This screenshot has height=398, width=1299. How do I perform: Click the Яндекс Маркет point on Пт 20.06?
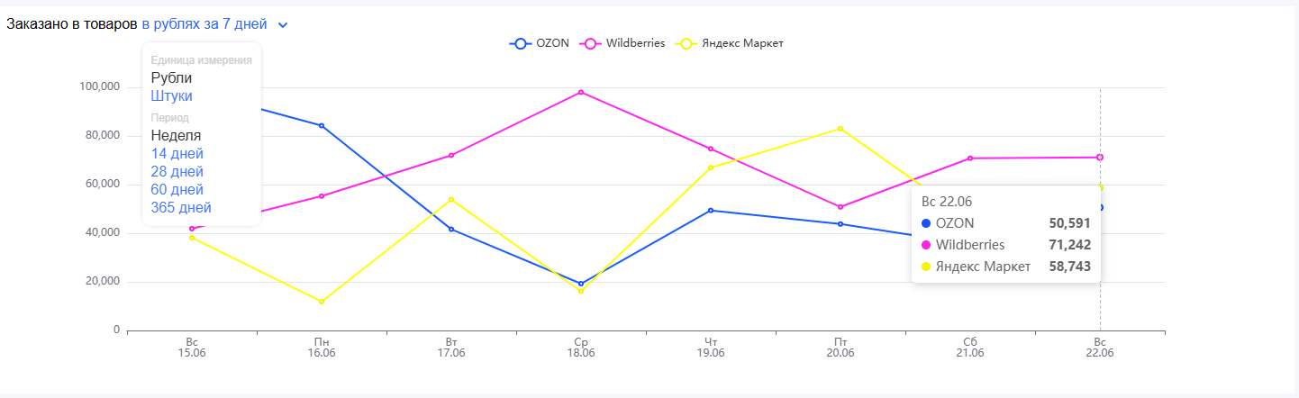[x=840, y=129]
